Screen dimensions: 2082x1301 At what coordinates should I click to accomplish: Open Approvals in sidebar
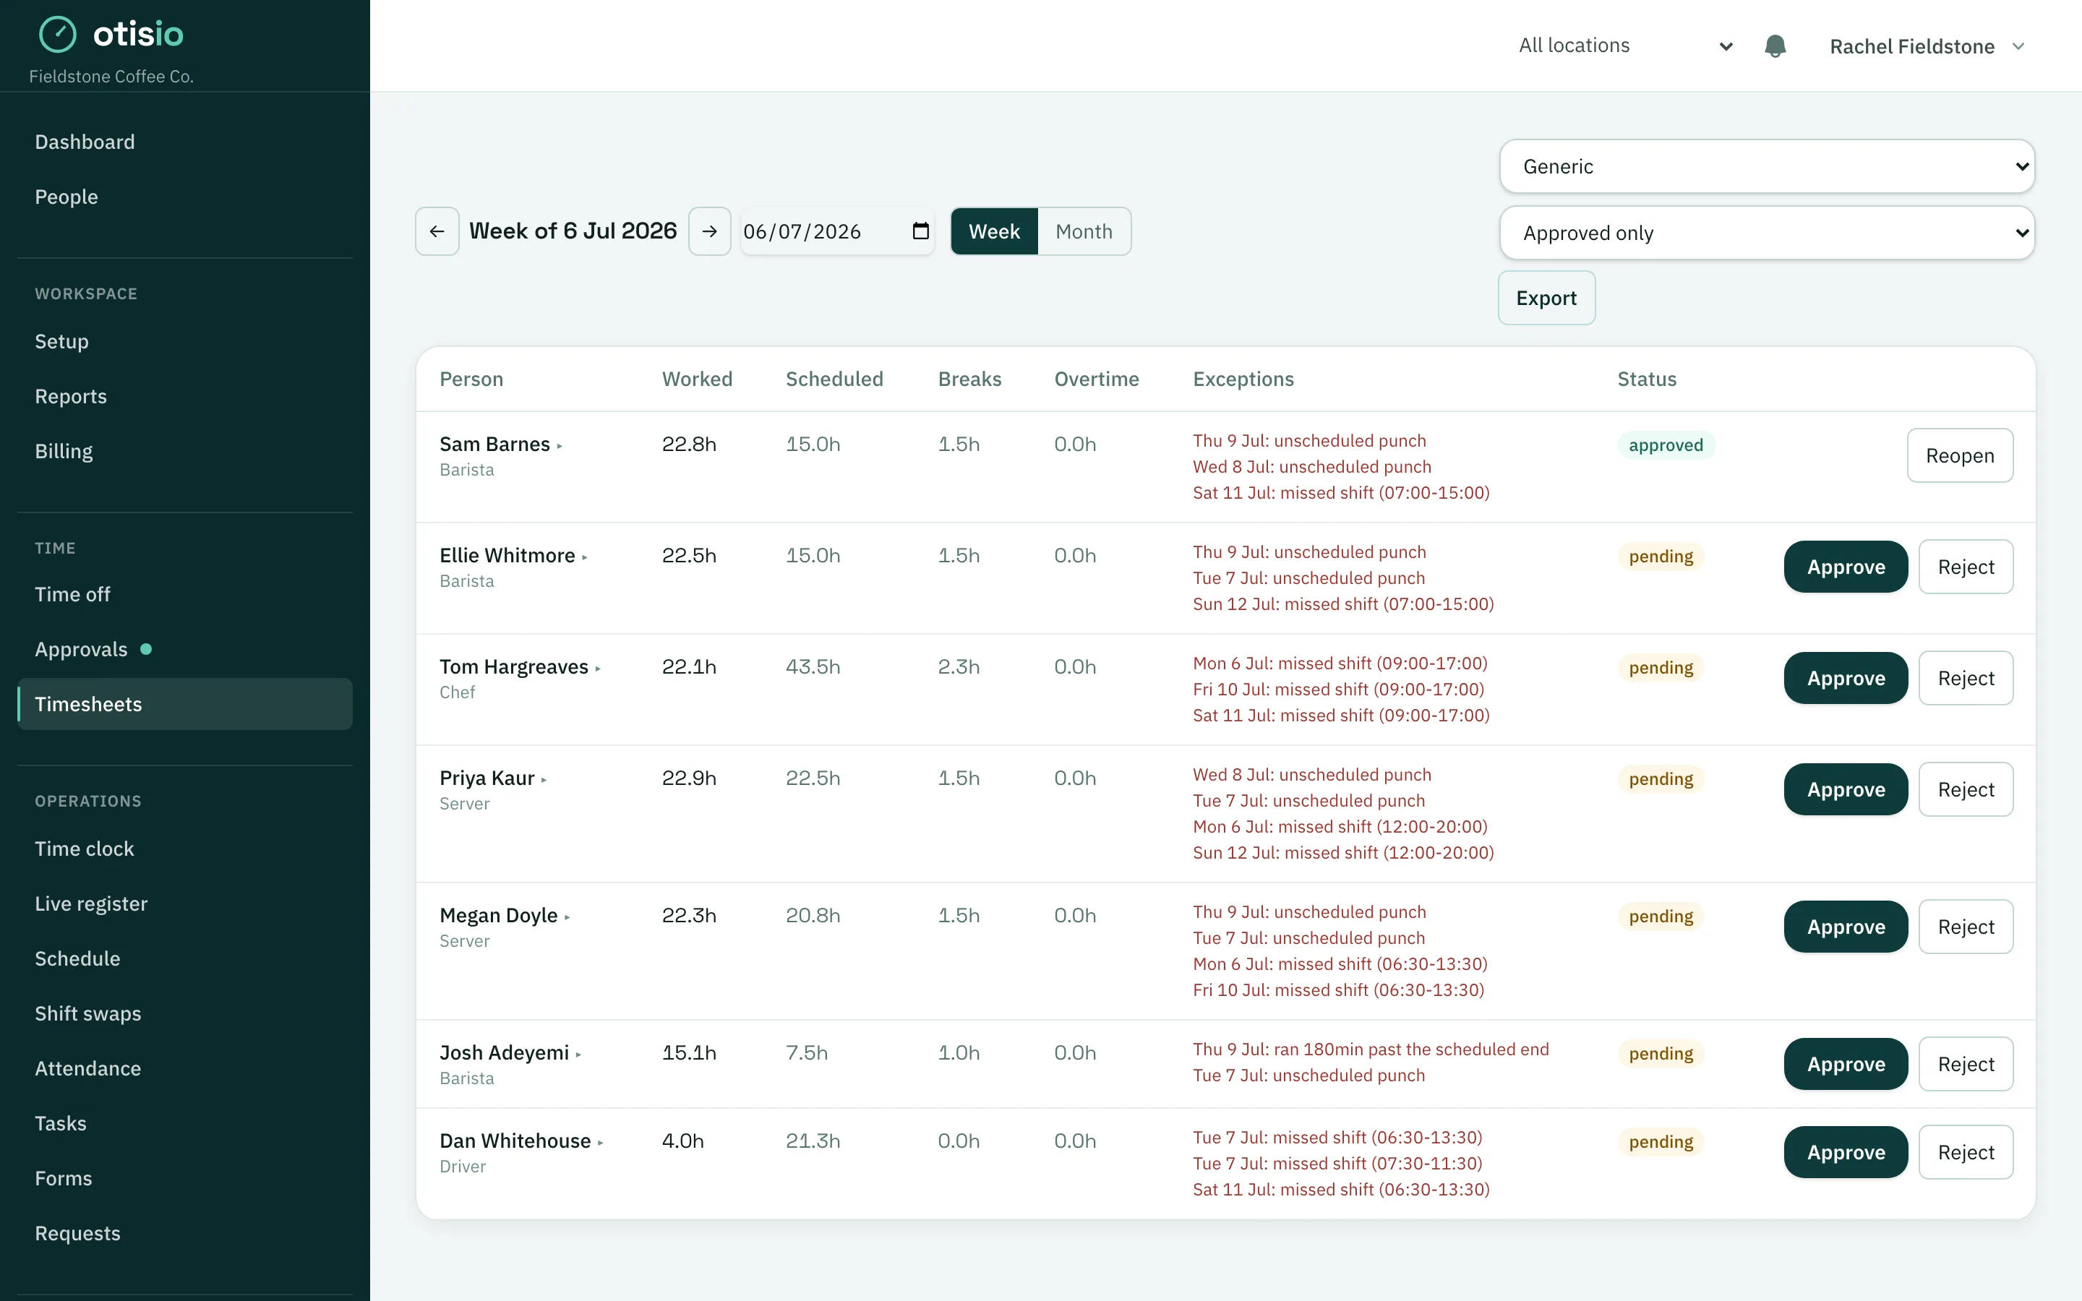pos(185,650)
